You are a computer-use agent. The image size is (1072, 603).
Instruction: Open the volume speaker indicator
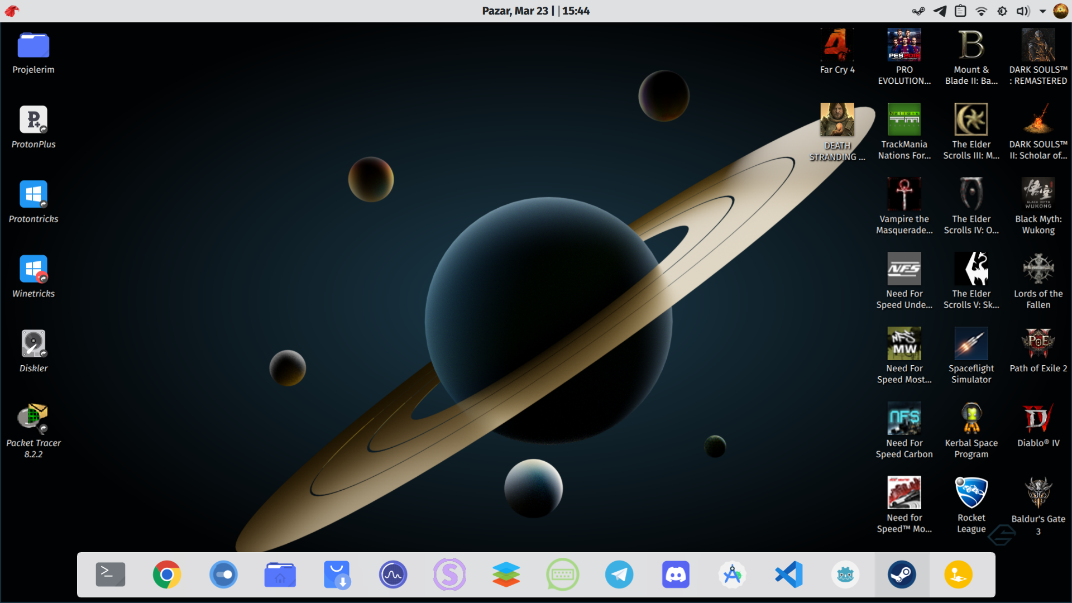pyautogui.click(x=1023, y=11)
